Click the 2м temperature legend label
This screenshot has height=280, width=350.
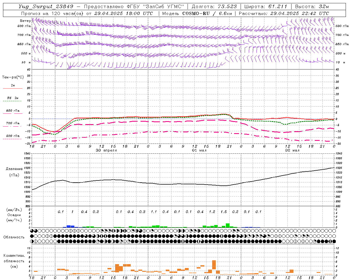coord(13,85)
